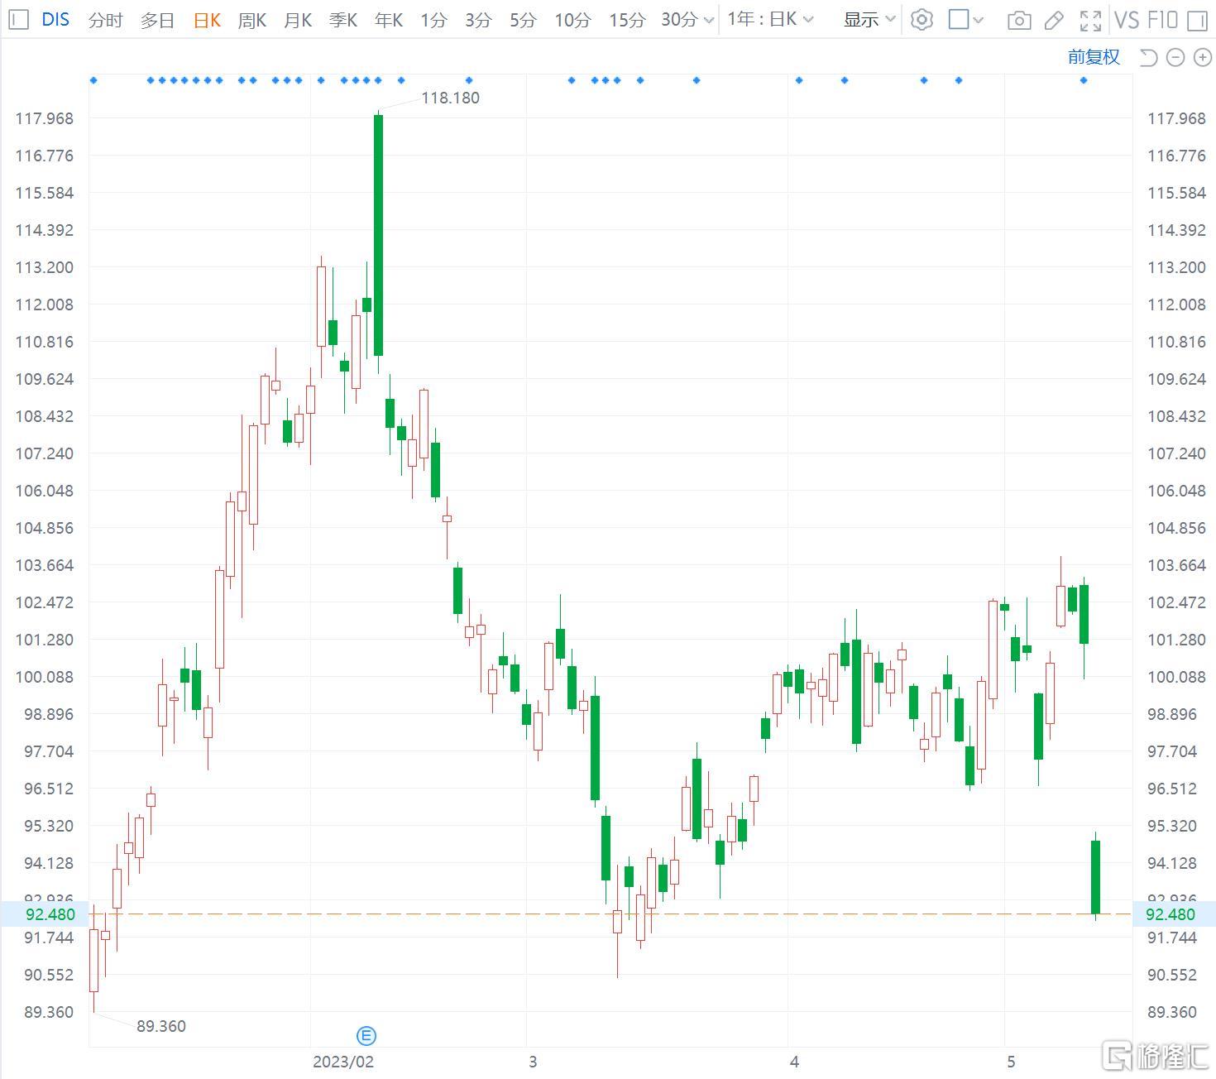Click the right axis label 100.088

[1176, 677]
